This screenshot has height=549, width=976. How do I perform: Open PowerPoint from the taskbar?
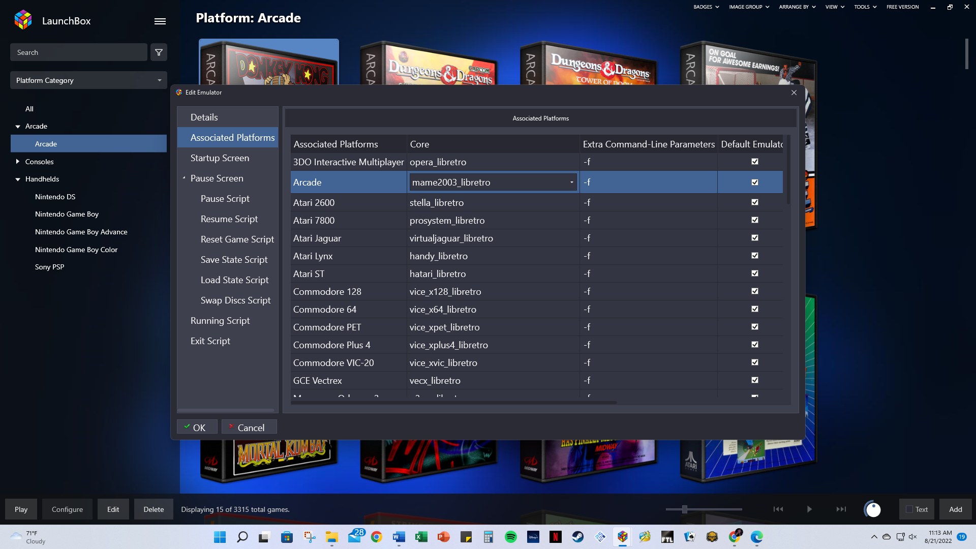[x=443, y=537]
